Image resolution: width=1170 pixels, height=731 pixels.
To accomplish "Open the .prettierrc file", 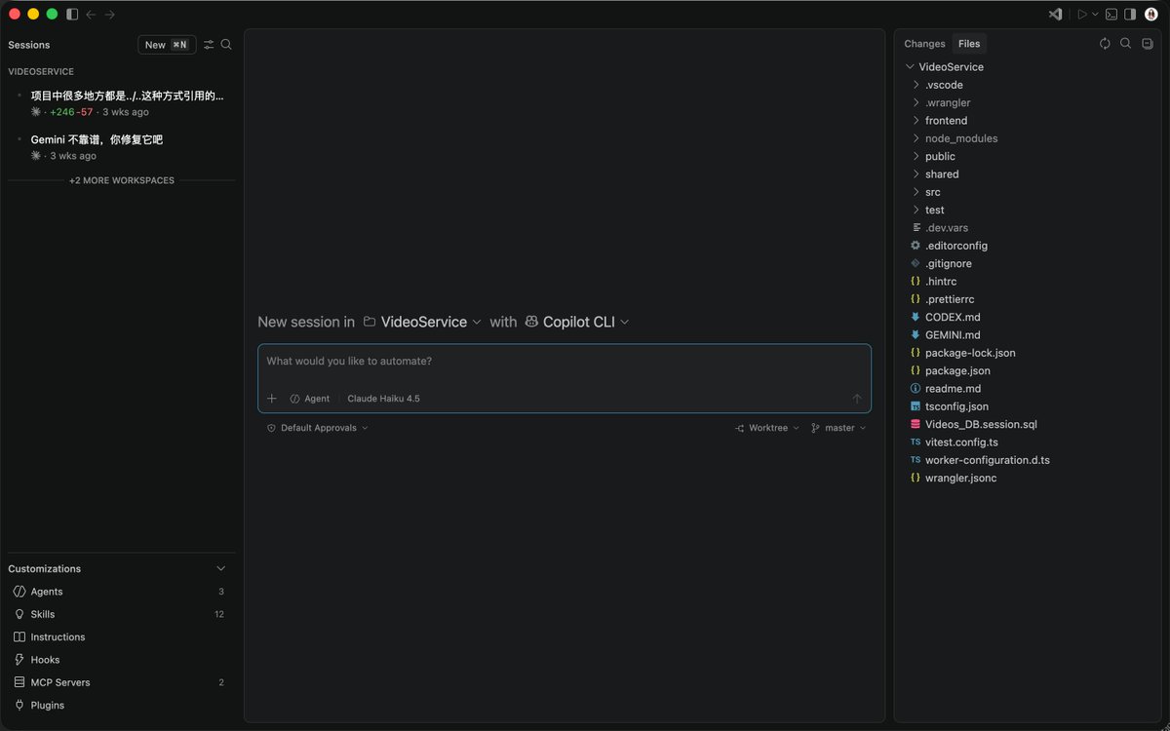I will coord(1028,299).
